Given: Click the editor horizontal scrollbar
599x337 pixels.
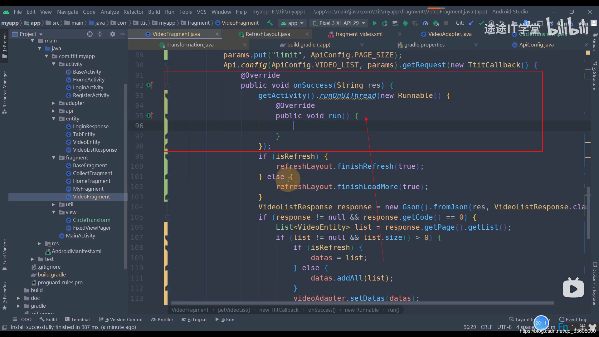Looking at the screenshot, I should (x=362, y=303).
